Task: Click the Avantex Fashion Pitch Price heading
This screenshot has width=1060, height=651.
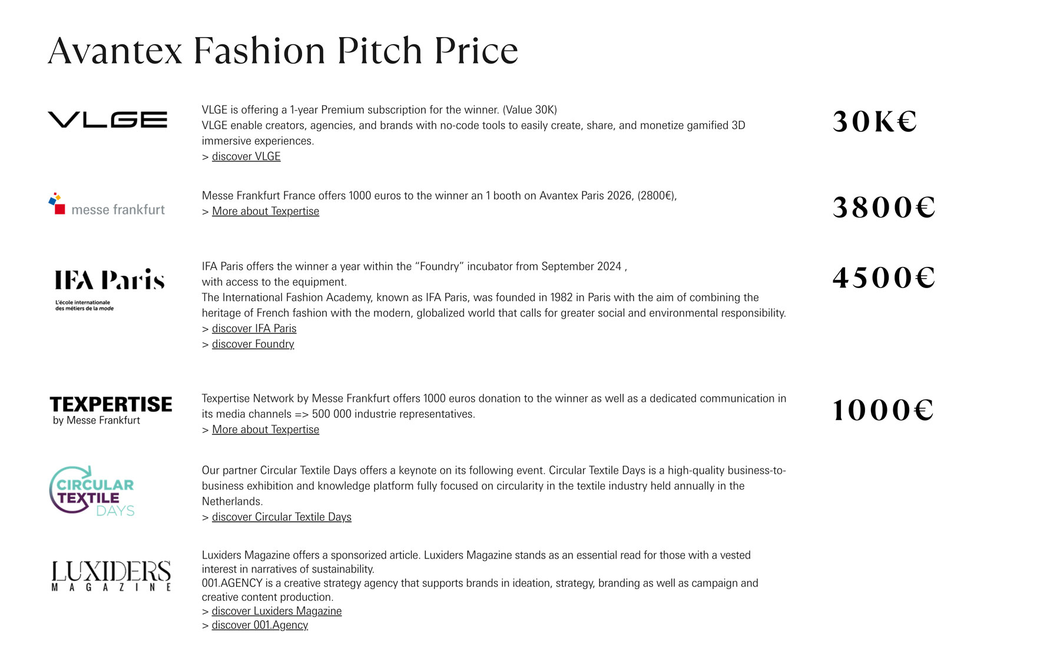Action: click(x=283, y=51)
